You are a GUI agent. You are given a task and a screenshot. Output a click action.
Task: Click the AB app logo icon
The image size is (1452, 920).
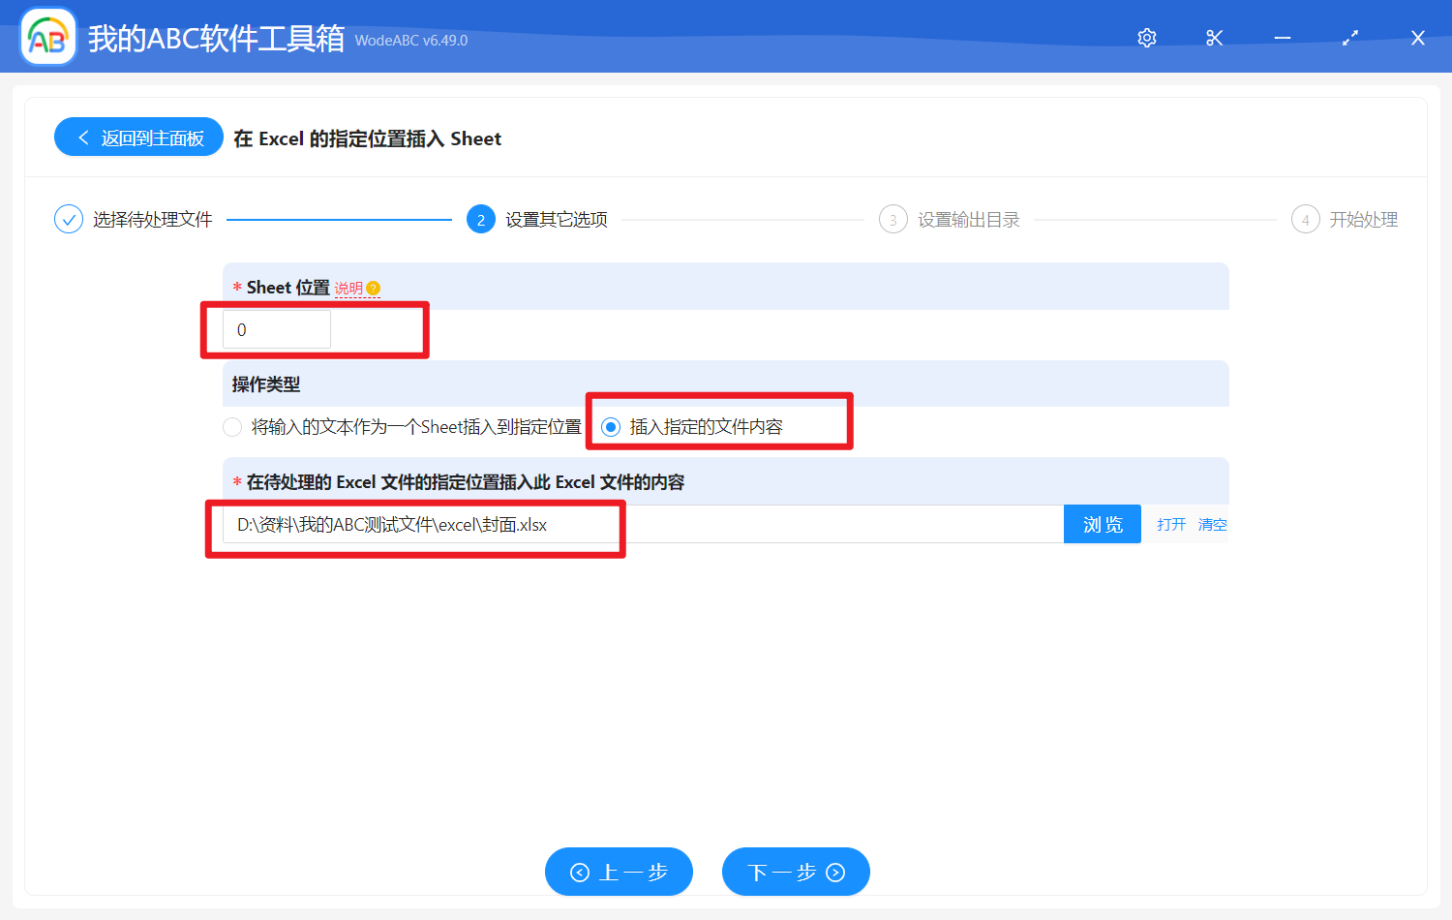pos(47,36)
